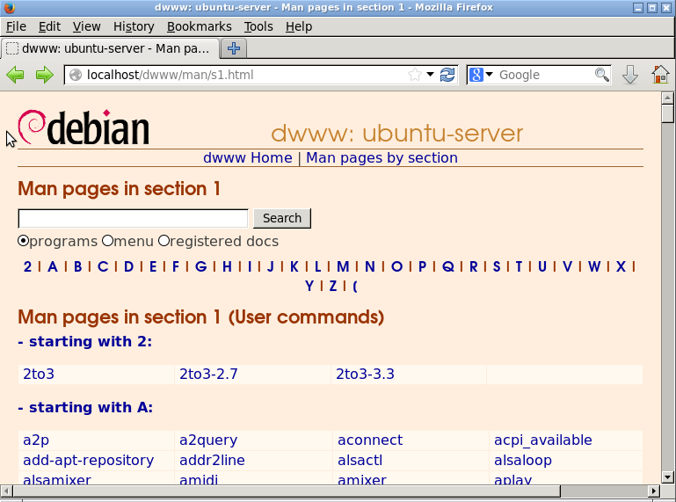676x502 pixels.
Task: Select the dwww ubuntu-server tab
Action: coord(110,48)
